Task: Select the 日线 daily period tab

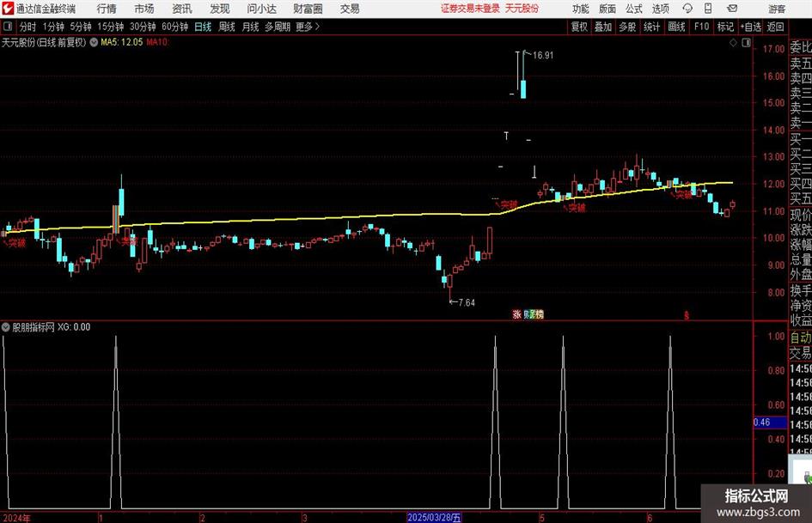Action: pos(203,27)
